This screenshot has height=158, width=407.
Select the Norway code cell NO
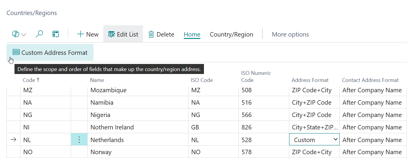click(x=28, y=152)
